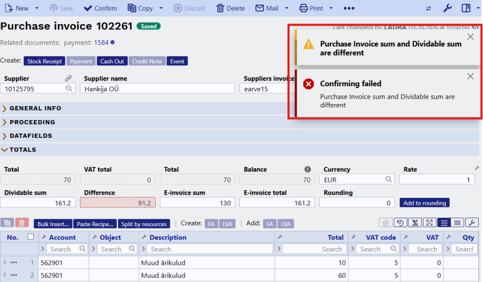483x282 pixels.
Task: Open row 1 three-dot menu
Action: (x=13, y=263)
